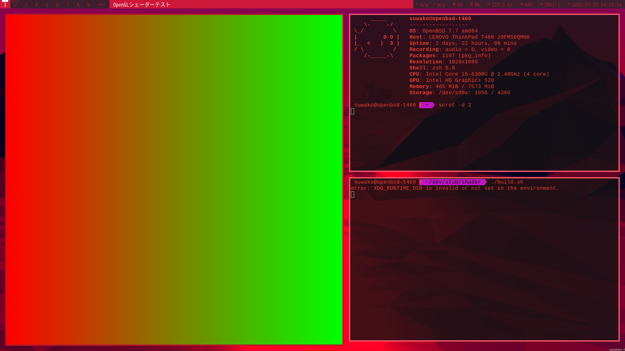This screenshot has height=351, width=625.
Task: Click the Resolution: 1920x1080 line
Action: (443, 62)
